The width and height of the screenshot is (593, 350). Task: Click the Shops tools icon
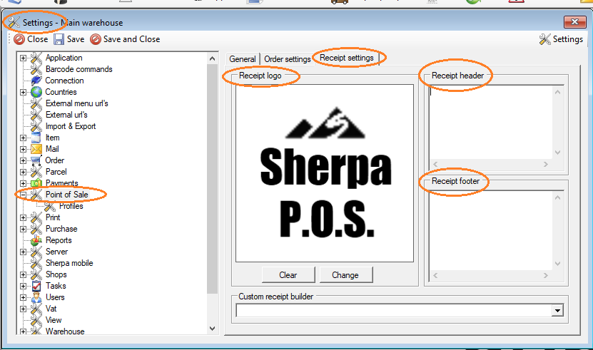coord(36,274)
